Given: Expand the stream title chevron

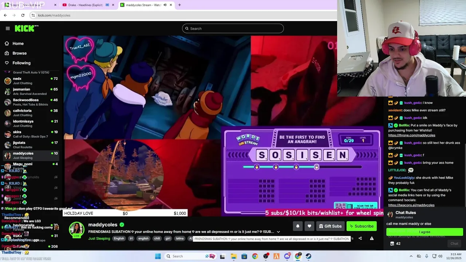Looking at the screenshot, I should 278,232.
